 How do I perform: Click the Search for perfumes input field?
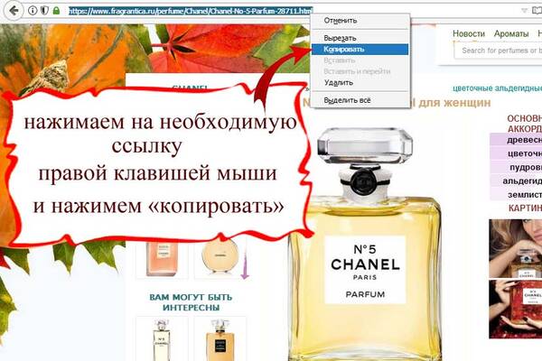[x=499, y=51]
